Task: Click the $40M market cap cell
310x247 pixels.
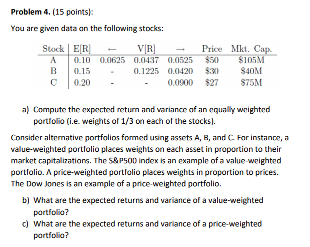Action: [251, 71]
